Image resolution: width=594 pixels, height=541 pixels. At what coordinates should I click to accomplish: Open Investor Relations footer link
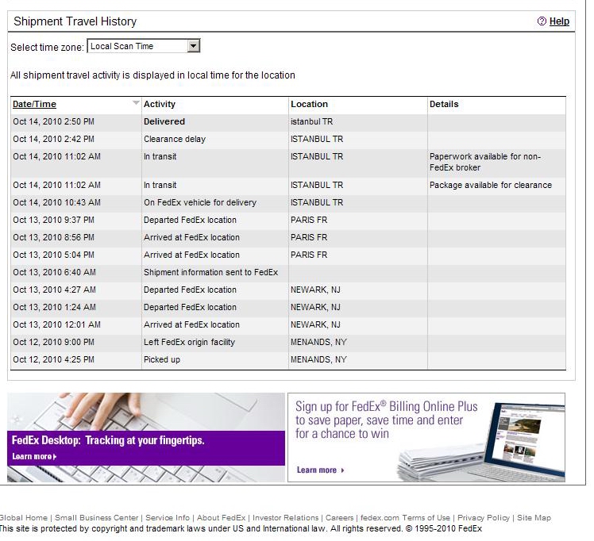point(286,517)
